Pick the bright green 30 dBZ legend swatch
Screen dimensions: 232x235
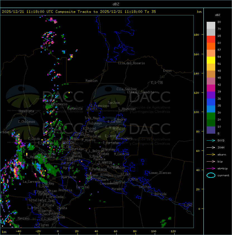pyautogui.click(x=211, y=116)
